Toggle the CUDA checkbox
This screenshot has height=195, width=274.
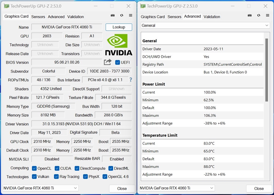click(57, 168)
